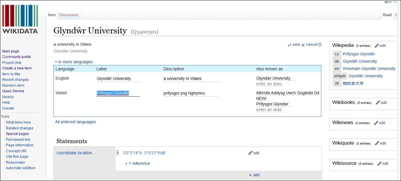Open All entered languages link

tap(75, 122)
